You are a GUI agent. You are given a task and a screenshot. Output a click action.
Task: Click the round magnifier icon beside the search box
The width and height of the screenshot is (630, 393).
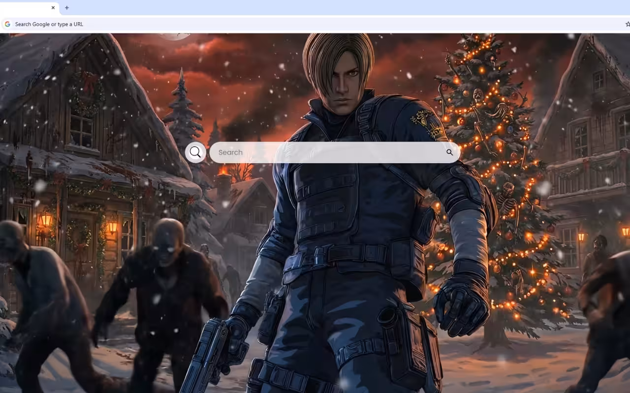coord(195,152)
